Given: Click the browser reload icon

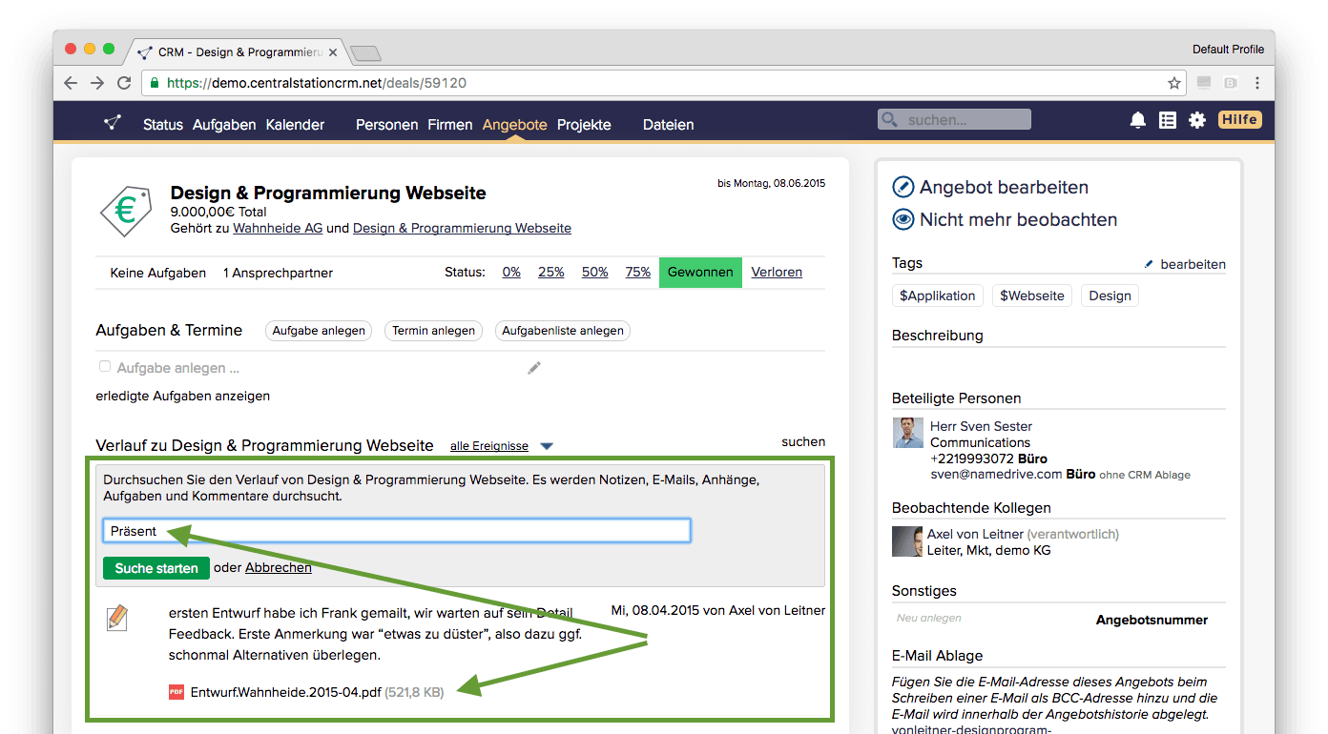Looking at the screenshot, I should click(124, 83).
